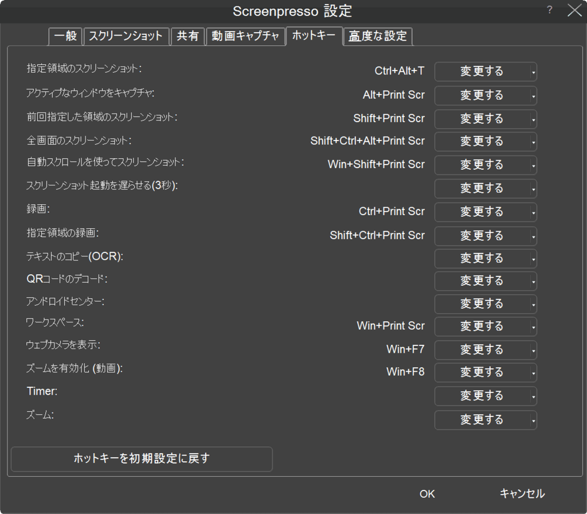Click 変更する for アクティブなウィンドウをキャプチャ
This screenshot has width=587, height=514.
[x=482, y=95]
